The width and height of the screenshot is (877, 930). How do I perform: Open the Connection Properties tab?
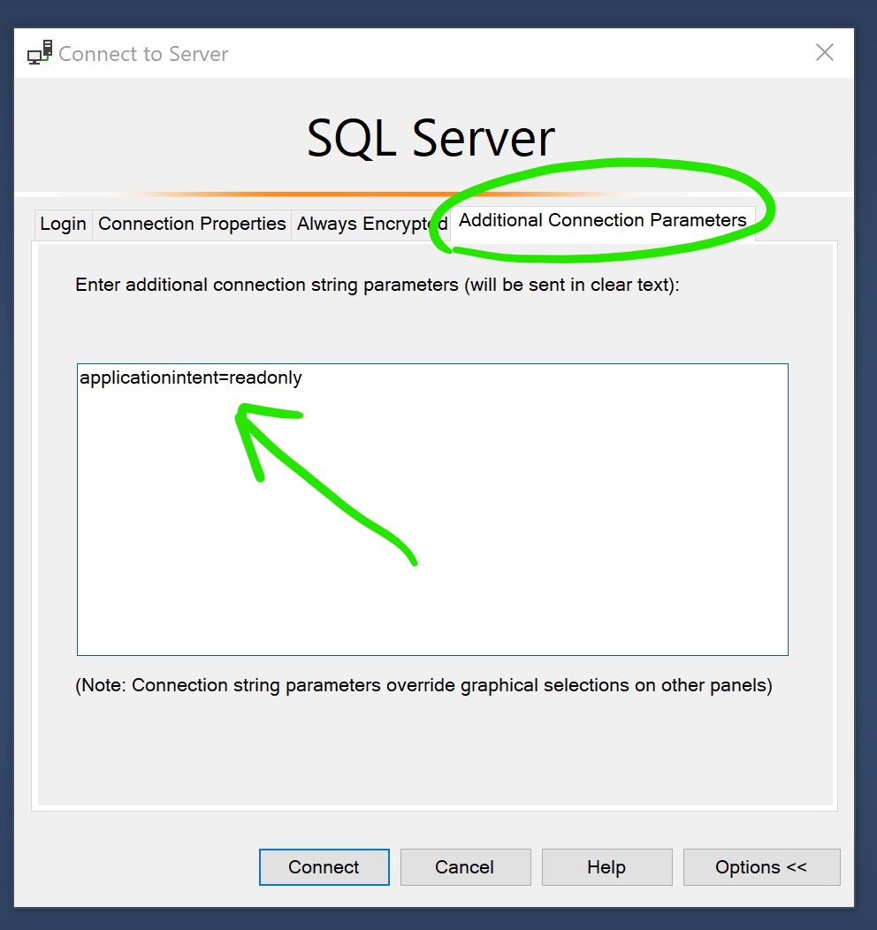point(191,224)
